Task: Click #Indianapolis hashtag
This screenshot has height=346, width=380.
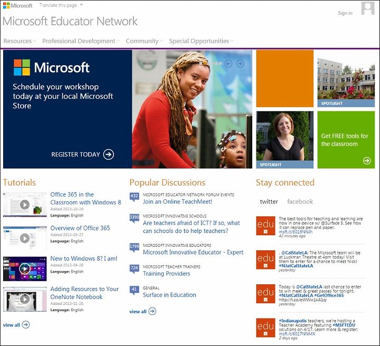Action: (292, 321)
